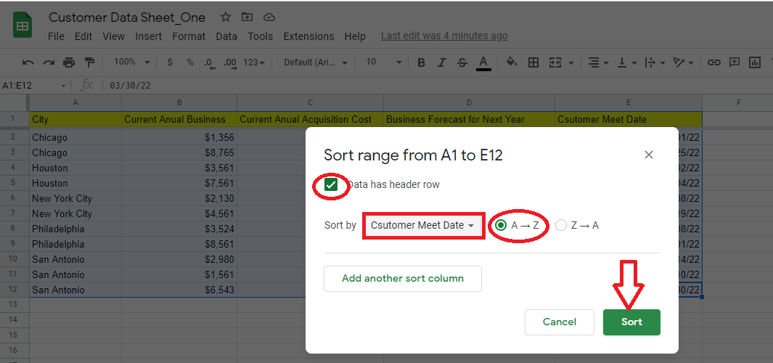Viewport: 773px width, 363px height.
Task: Star the Customer Data Sheet_One document
Action: tap(226, 17)
